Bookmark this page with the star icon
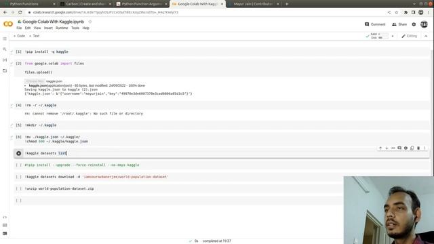The image size is (434, 244). pos(396,12)
